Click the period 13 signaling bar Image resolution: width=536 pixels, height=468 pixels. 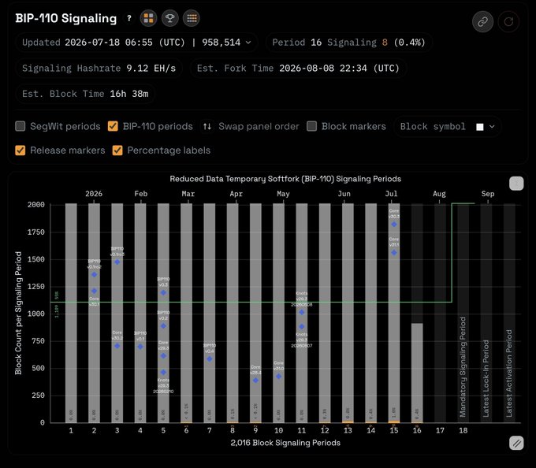click(x=348, y=314)
